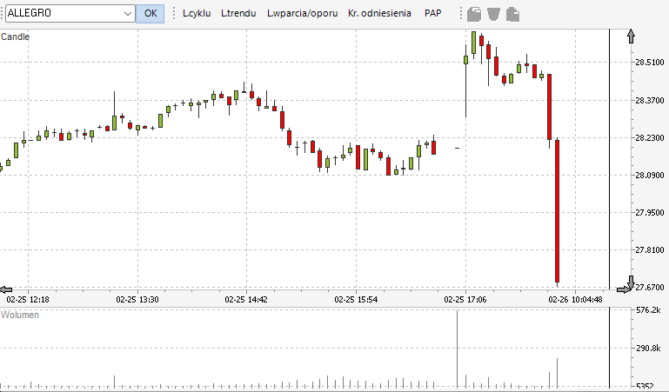Click the 28.2300 price axis label
This screenshot has height=392, width=669.
(650, 138)
